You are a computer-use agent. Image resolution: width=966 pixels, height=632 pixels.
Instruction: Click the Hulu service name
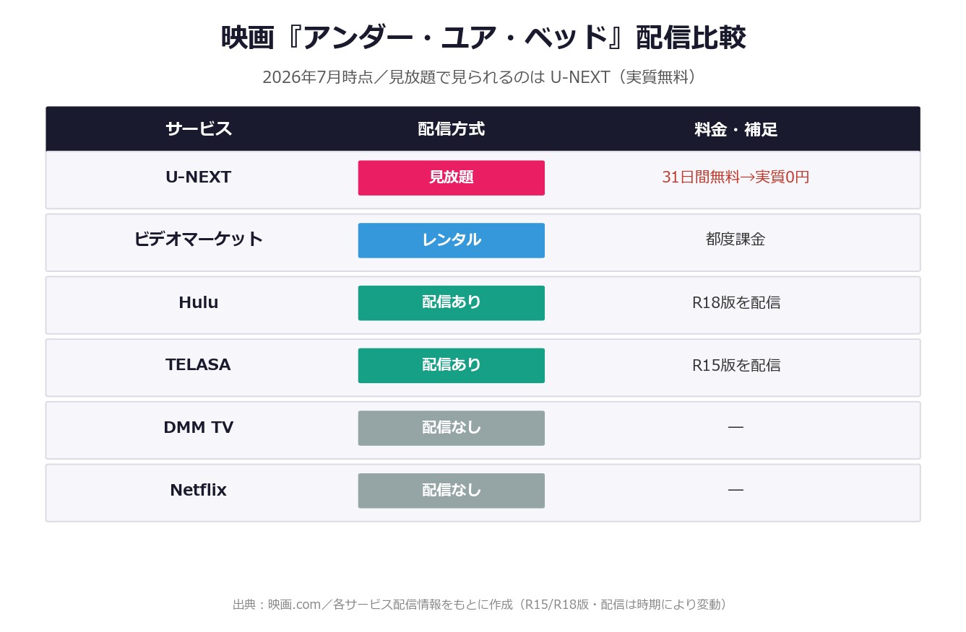198,303
